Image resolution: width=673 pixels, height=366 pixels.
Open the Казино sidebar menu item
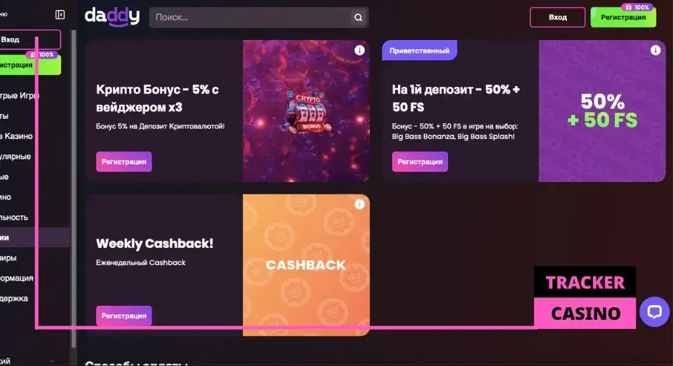[17, 136]
